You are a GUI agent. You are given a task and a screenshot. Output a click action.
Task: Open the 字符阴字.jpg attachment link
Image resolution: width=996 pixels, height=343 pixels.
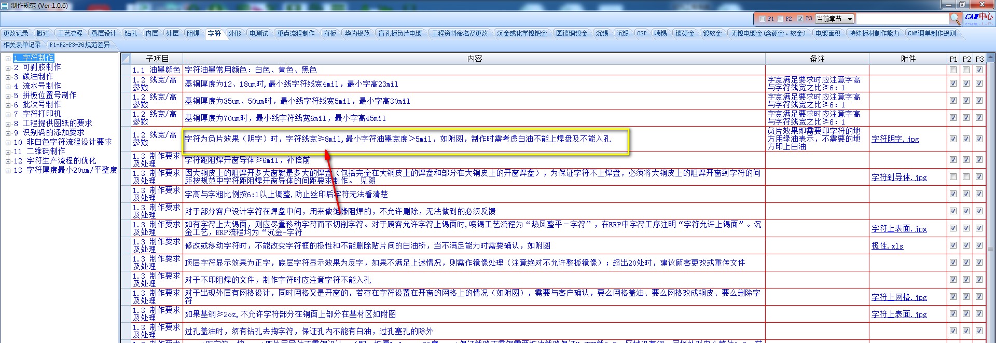(895, 139)
